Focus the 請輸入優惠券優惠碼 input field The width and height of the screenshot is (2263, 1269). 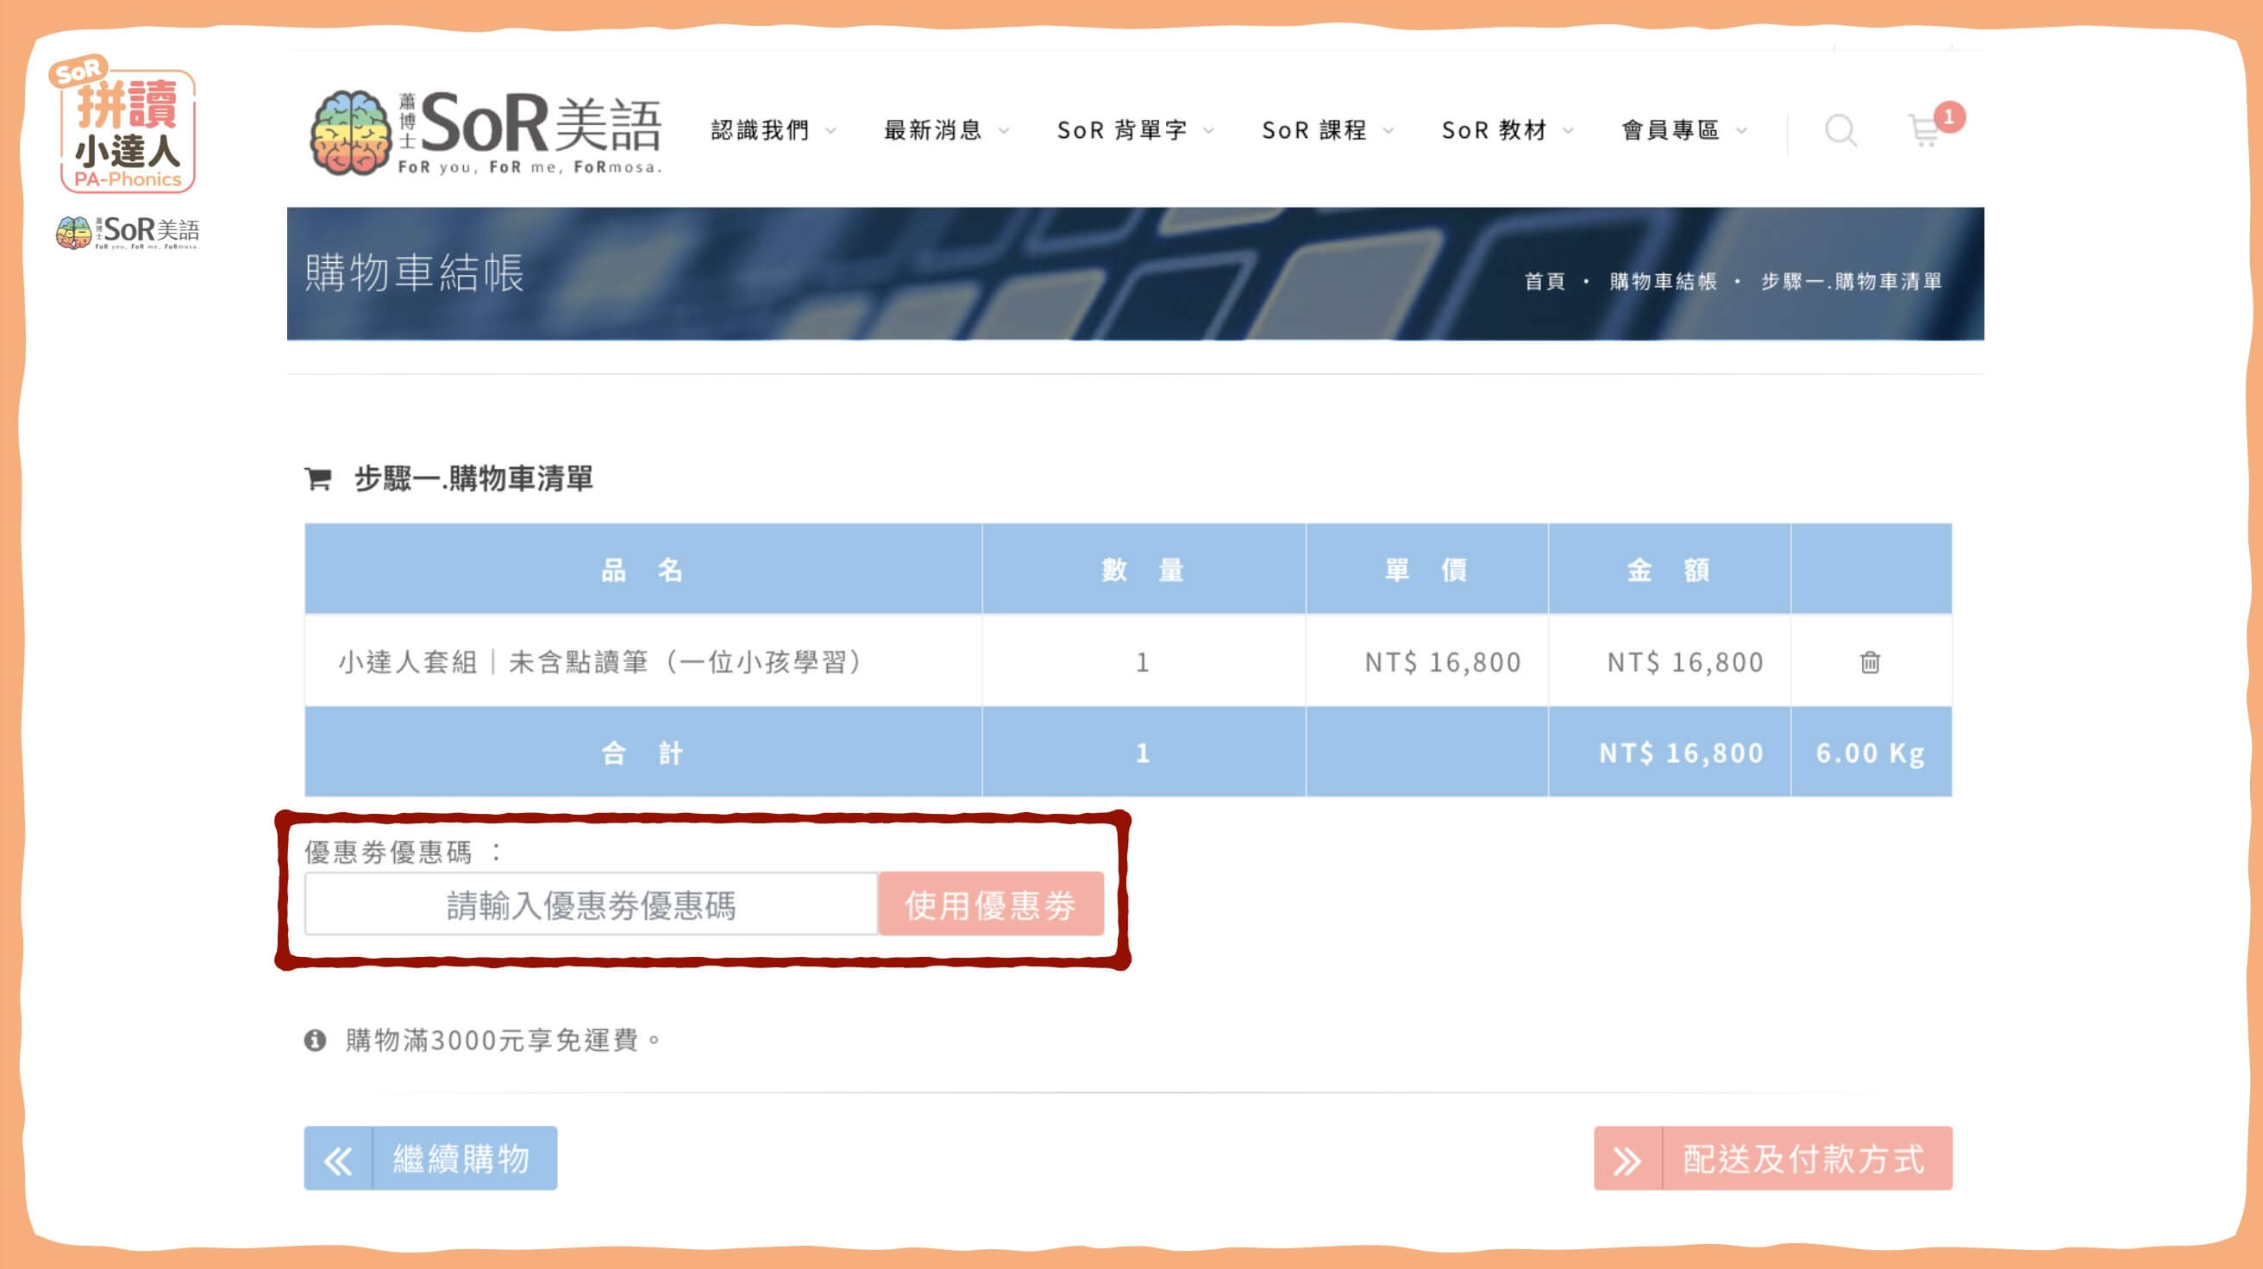pyautogui.click(x=592, y=904)
